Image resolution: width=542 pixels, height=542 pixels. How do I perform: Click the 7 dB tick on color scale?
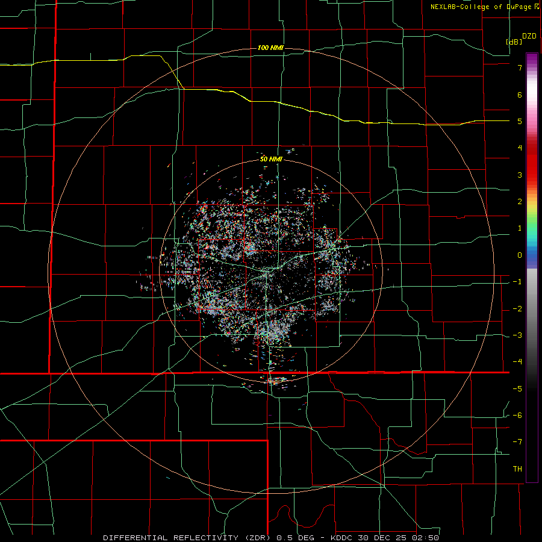[520, 67]
